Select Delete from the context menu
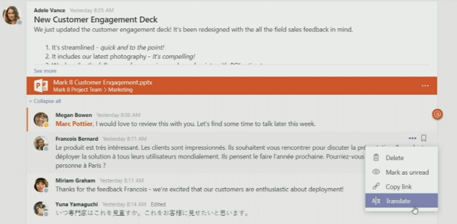The image size is (457, 224). click(395, 158)
